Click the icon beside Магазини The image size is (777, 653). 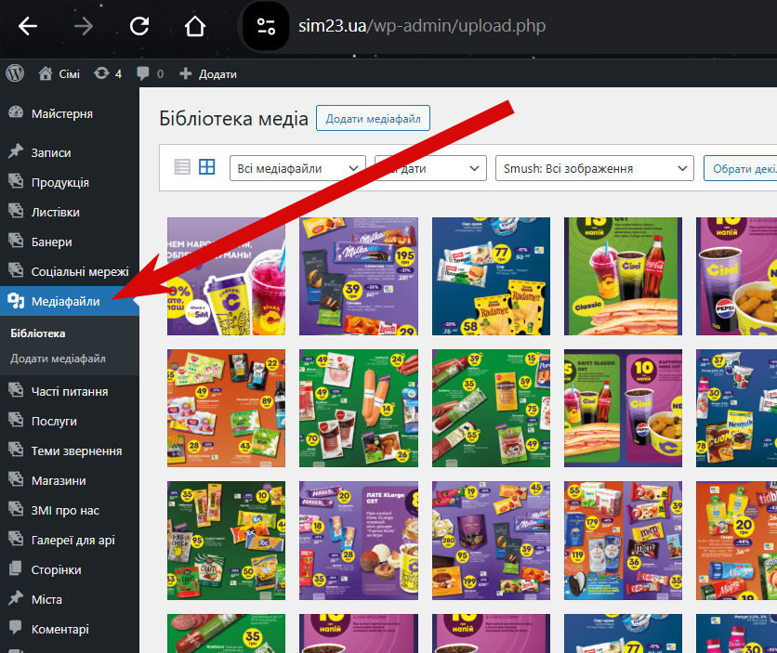pos(16,479)
